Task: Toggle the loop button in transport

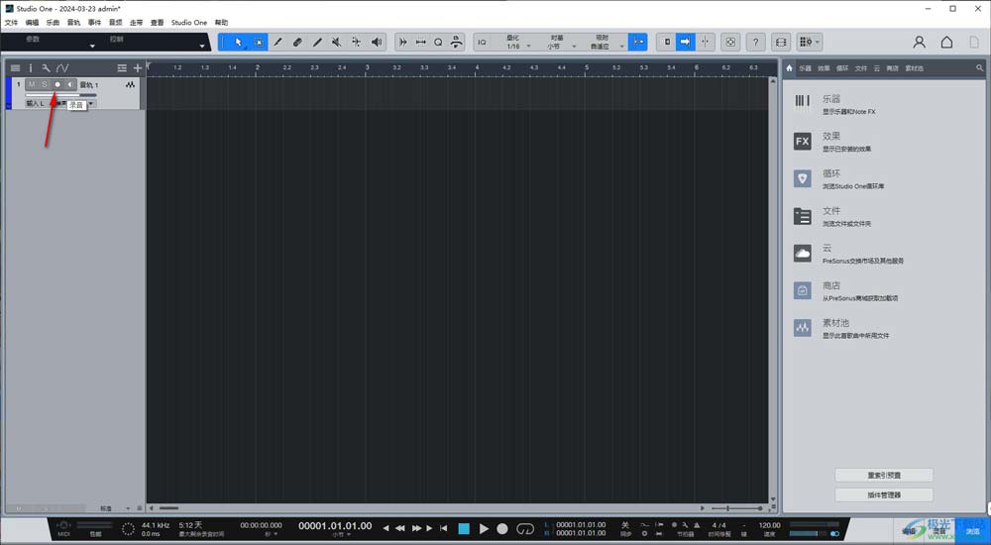Action: [525, 528]
